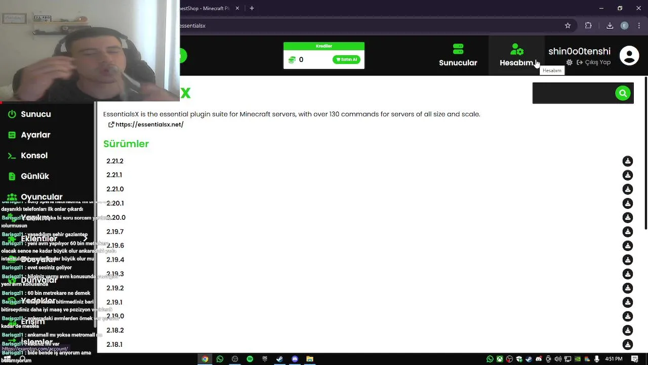This screenshot has width=648, height=365.
Task: Download EssentialsX version 2.21.2
Action: [x=628, y=161]
